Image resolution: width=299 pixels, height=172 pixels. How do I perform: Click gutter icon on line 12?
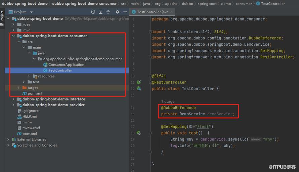point(139,89)
